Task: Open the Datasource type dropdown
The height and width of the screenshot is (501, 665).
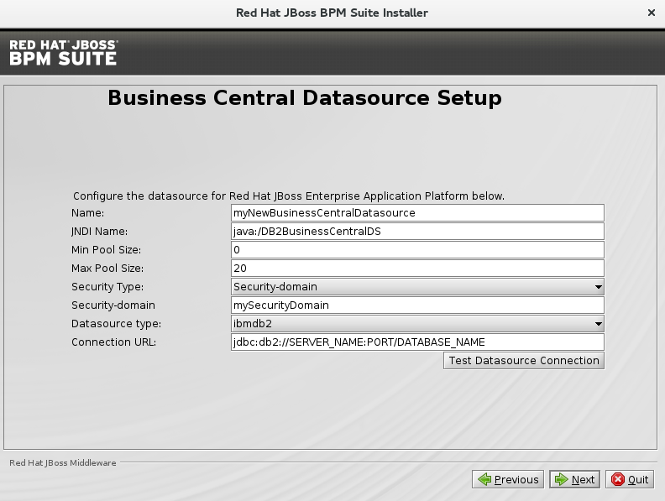Action: click(x=418, y=323)
